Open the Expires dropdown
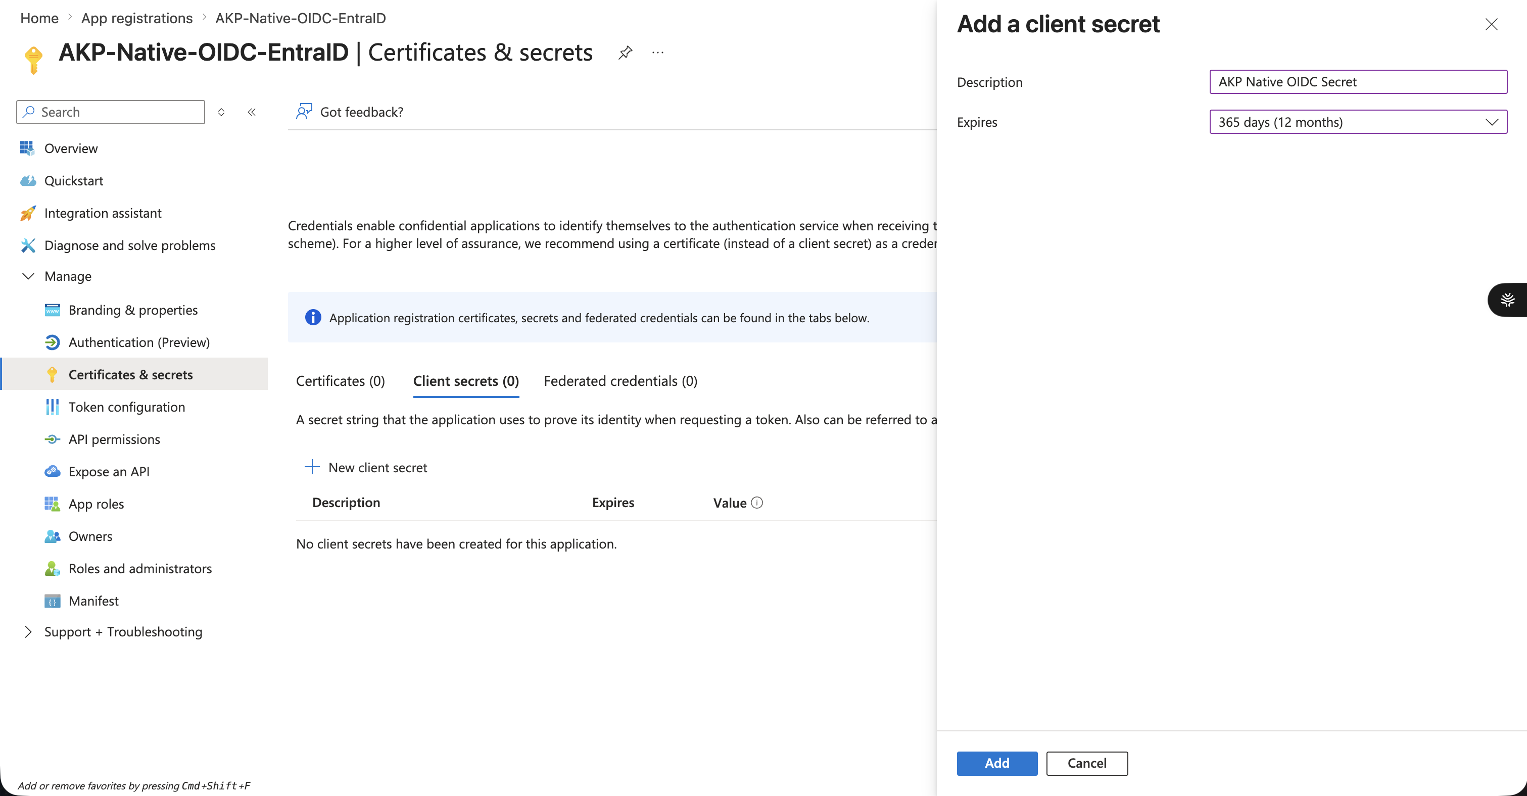This screenshot has width=1527, height=796. (x=1358, y=122)
